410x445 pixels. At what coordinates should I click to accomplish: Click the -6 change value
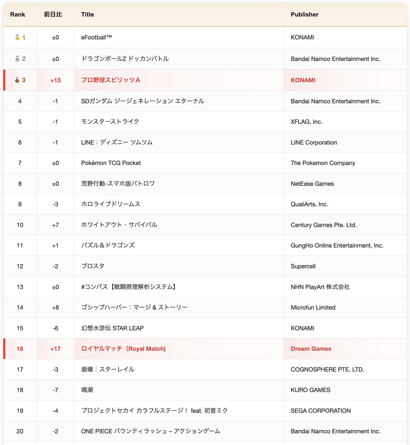56,328
